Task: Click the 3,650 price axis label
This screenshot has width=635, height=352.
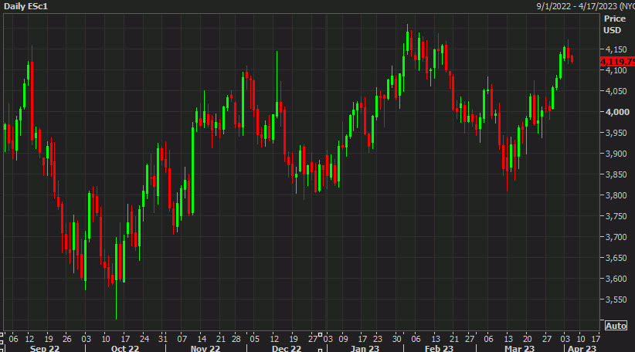Action: (x=616, y=258)
